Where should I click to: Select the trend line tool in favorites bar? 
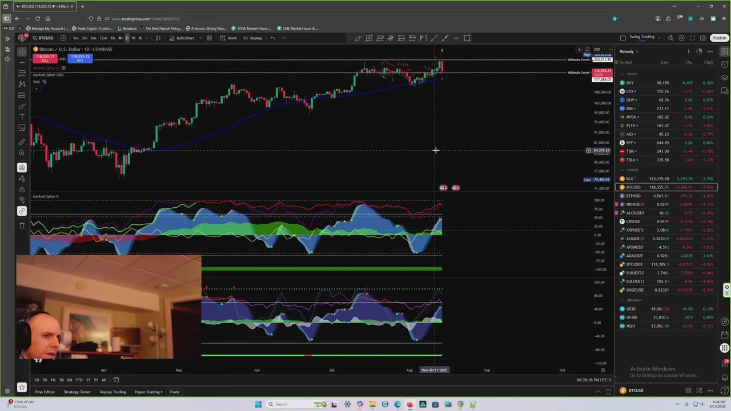coord(434,38)
